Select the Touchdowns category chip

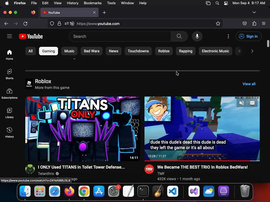tap(138, 51)
